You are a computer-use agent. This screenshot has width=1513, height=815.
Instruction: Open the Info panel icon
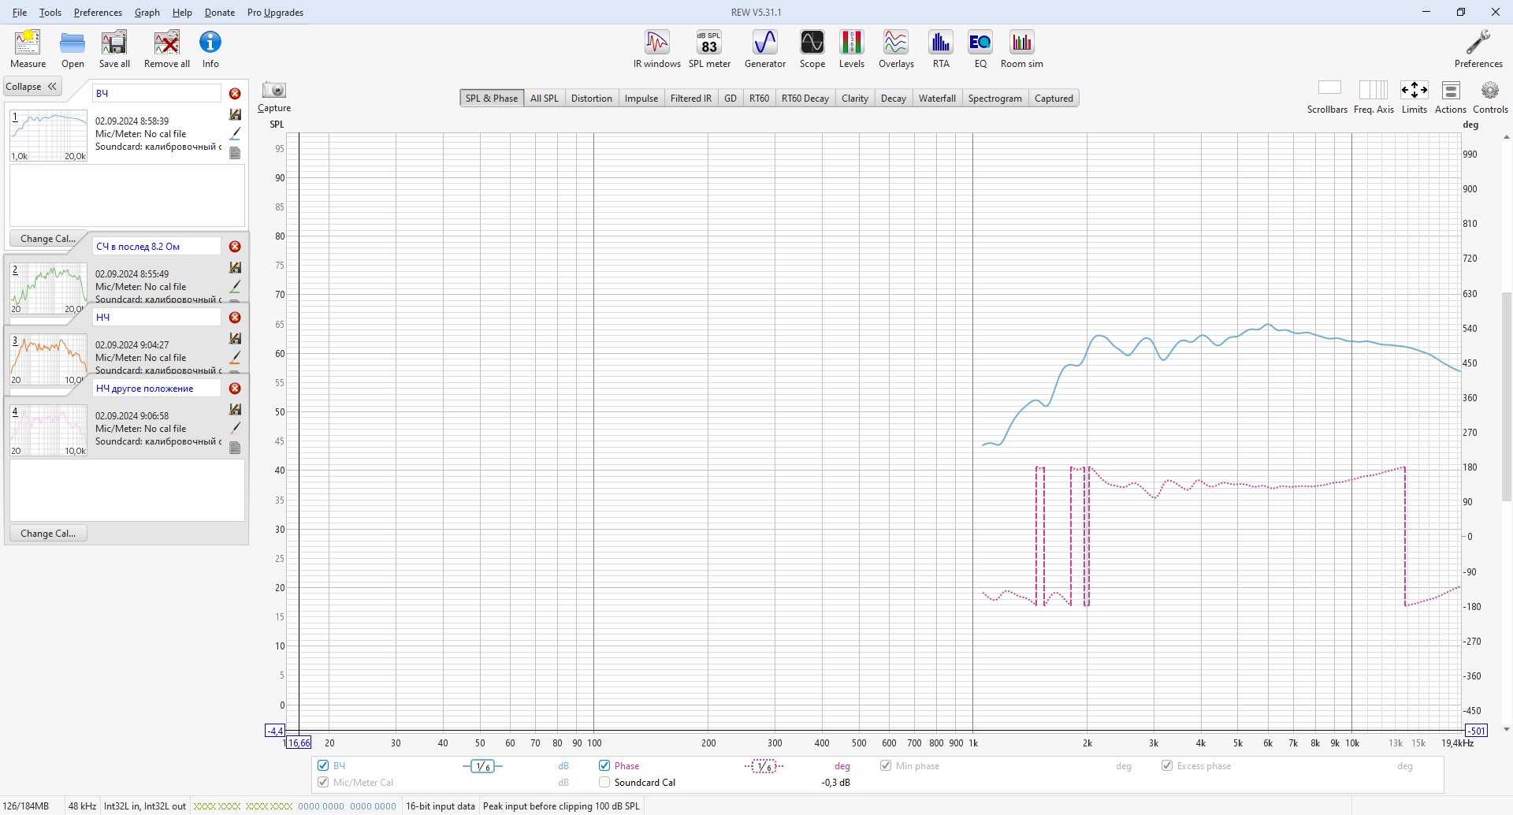(210, 49)
